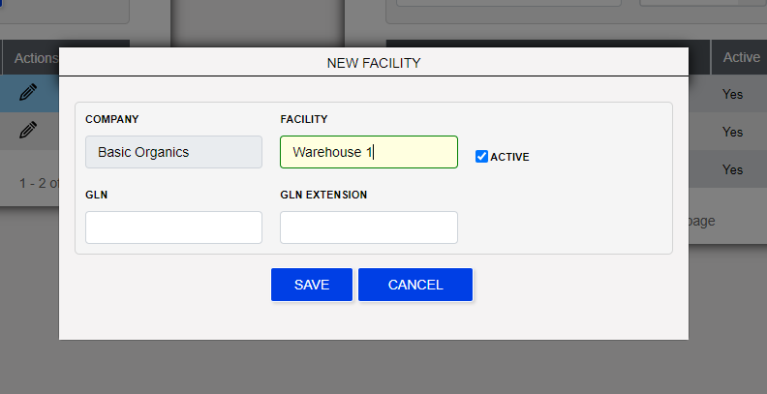Select the third row's Yes cell
The image size is (767, 394).
(733, 169)
